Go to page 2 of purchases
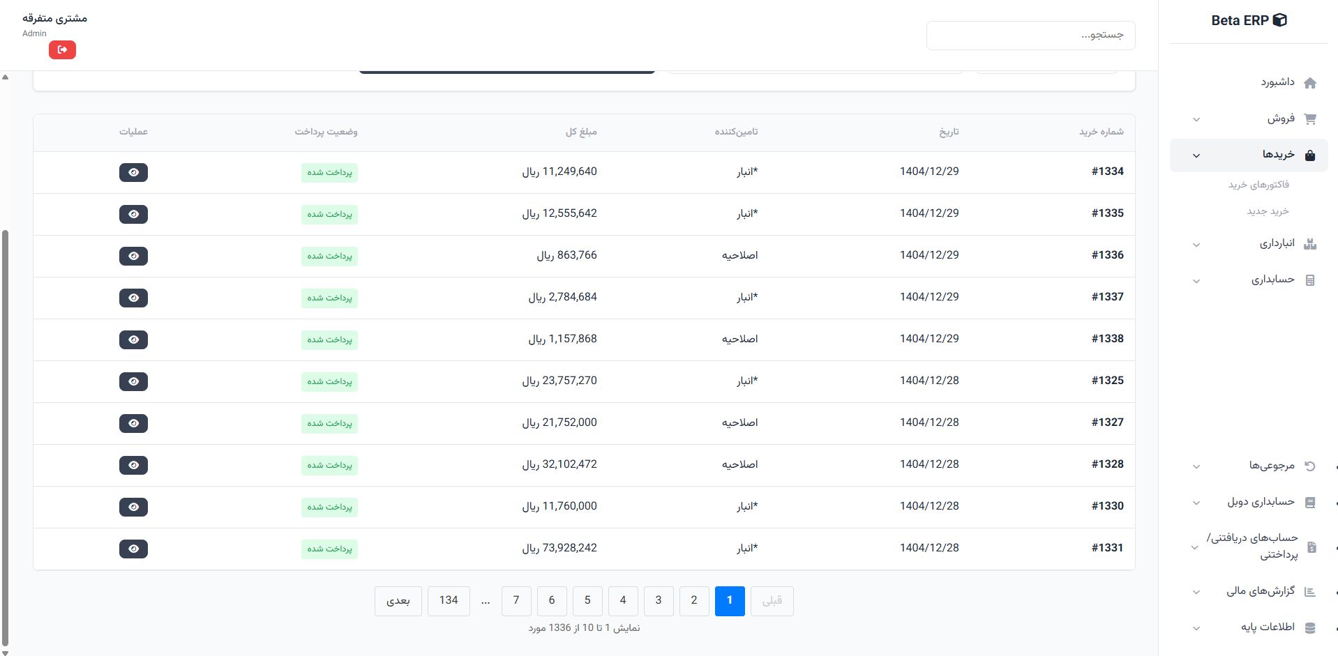1338x656 pixels. [694, 601]
